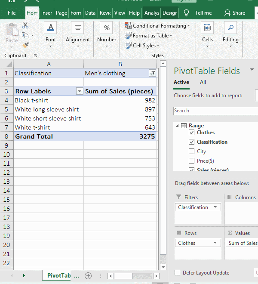Click the Help ribbon tab
The height and width of the screenshot is (284, 258).
(134, 13)
